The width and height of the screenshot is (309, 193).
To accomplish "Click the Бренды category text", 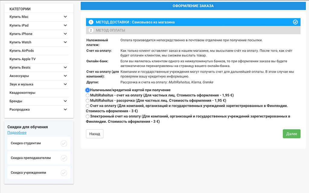I will pos(16,101).
